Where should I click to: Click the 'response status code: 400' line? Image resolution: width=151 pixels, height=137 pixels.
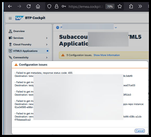pyautogui.click(x=44, y=73)
